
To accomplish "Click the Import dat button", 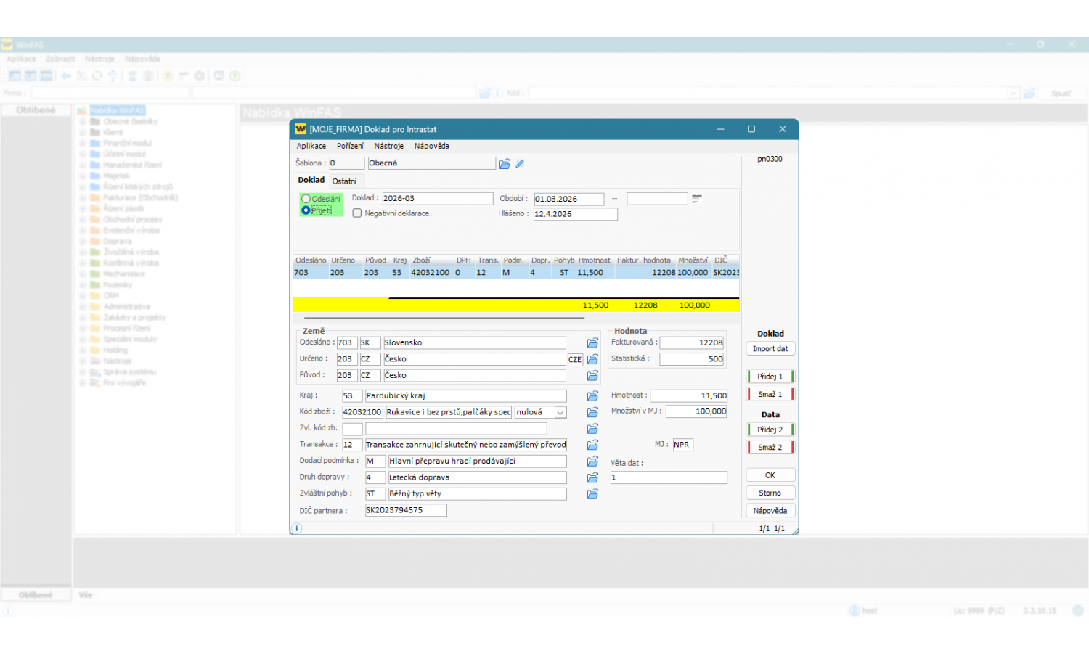I will (x=770, y=349).
